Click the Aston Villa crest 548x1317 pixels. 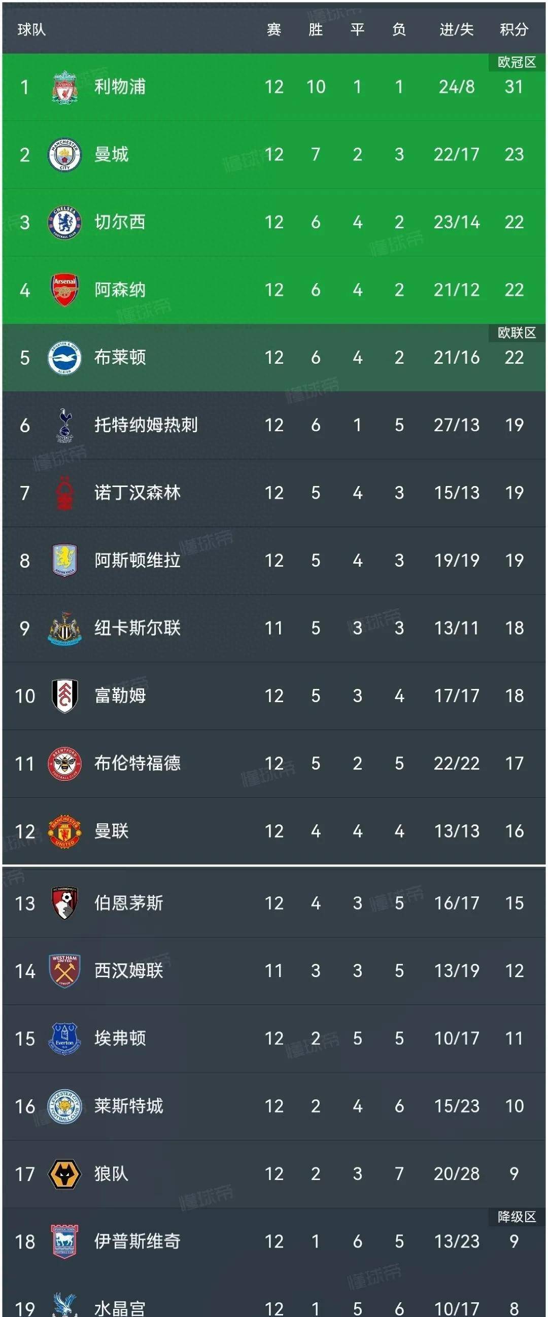[x=64, y=561]
